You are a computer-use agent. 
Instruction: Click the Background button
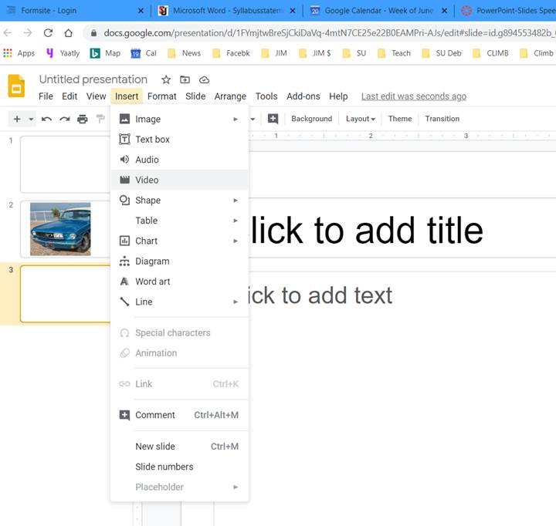pyautogui.click(x=311, y=119)
